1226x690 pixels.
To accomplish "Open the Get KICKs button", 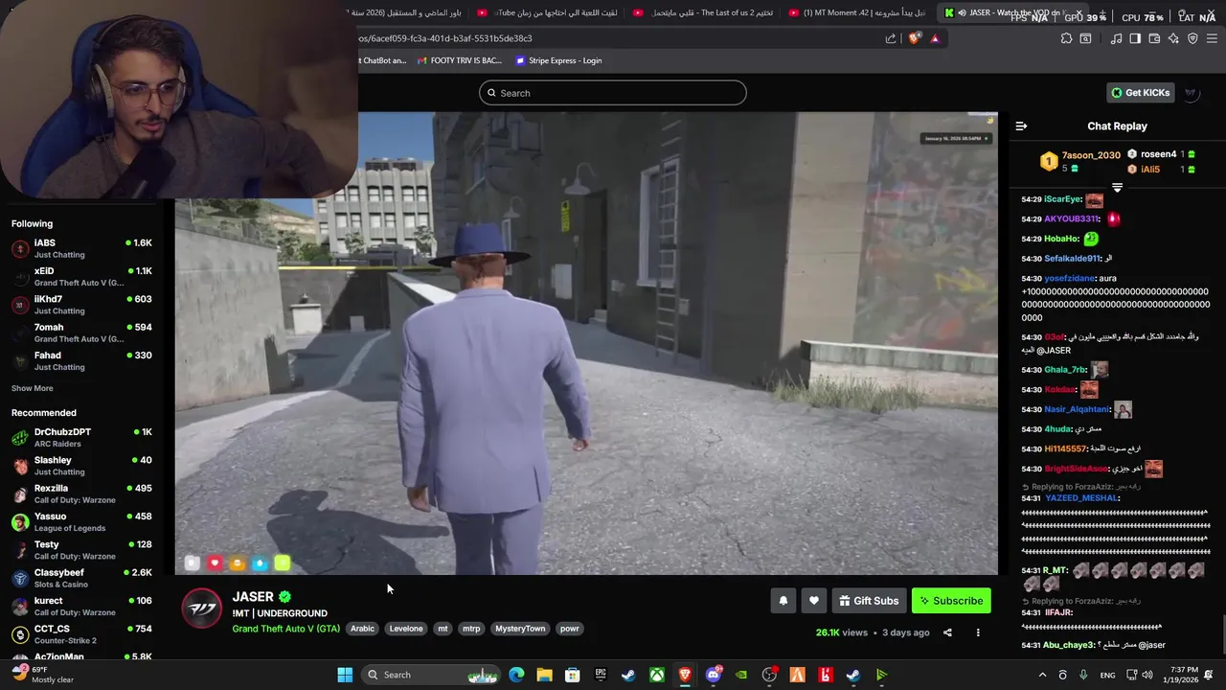I will (1140, 93).
